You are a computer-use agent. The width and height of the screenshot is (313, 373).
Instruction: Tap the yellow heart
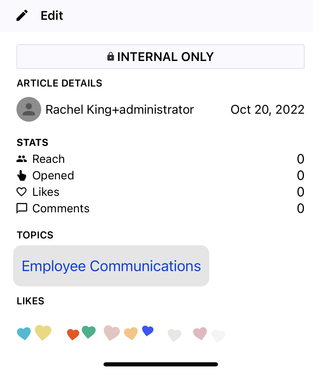43,333
